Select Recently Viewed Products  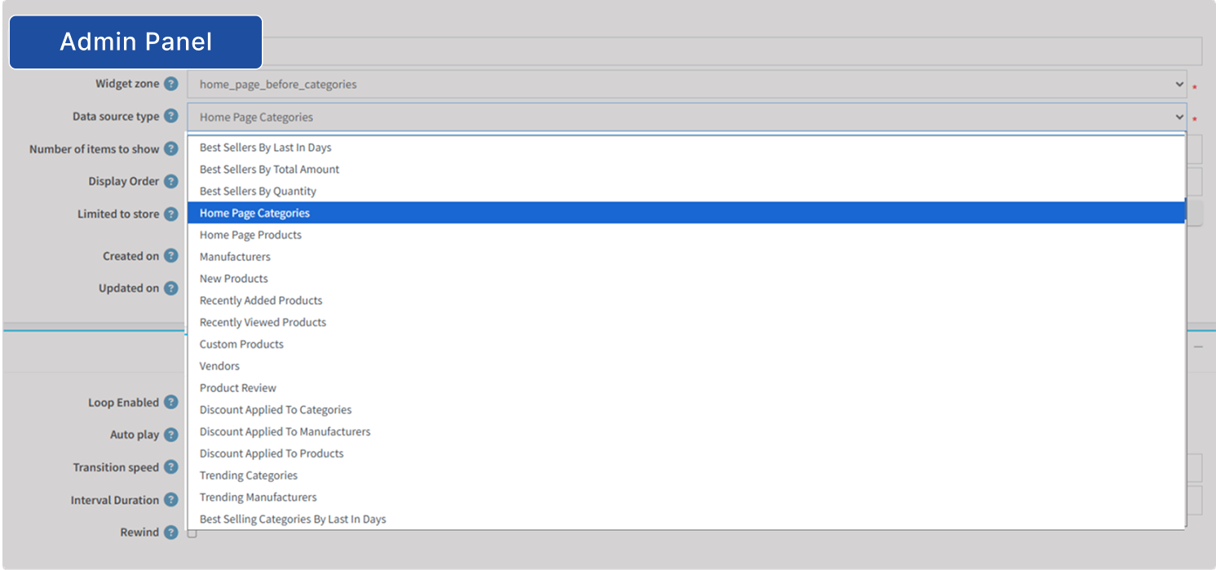pyautogui.click(x=686, y=322)
